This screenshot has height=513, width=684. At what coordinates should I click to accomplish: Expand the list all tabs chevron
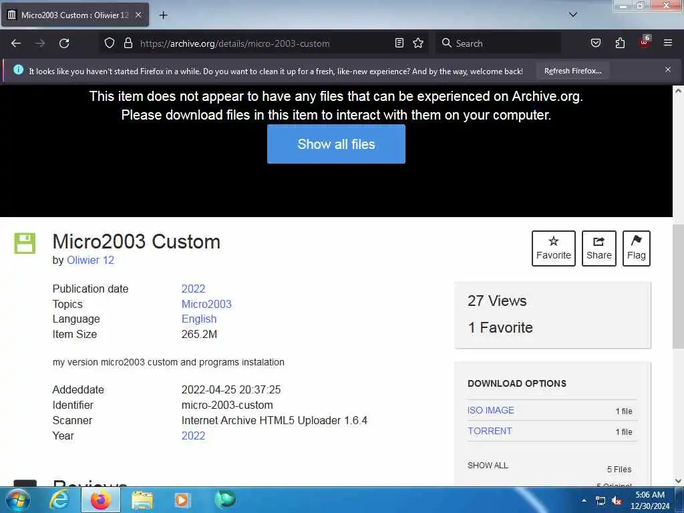click(x=572, y=15)
